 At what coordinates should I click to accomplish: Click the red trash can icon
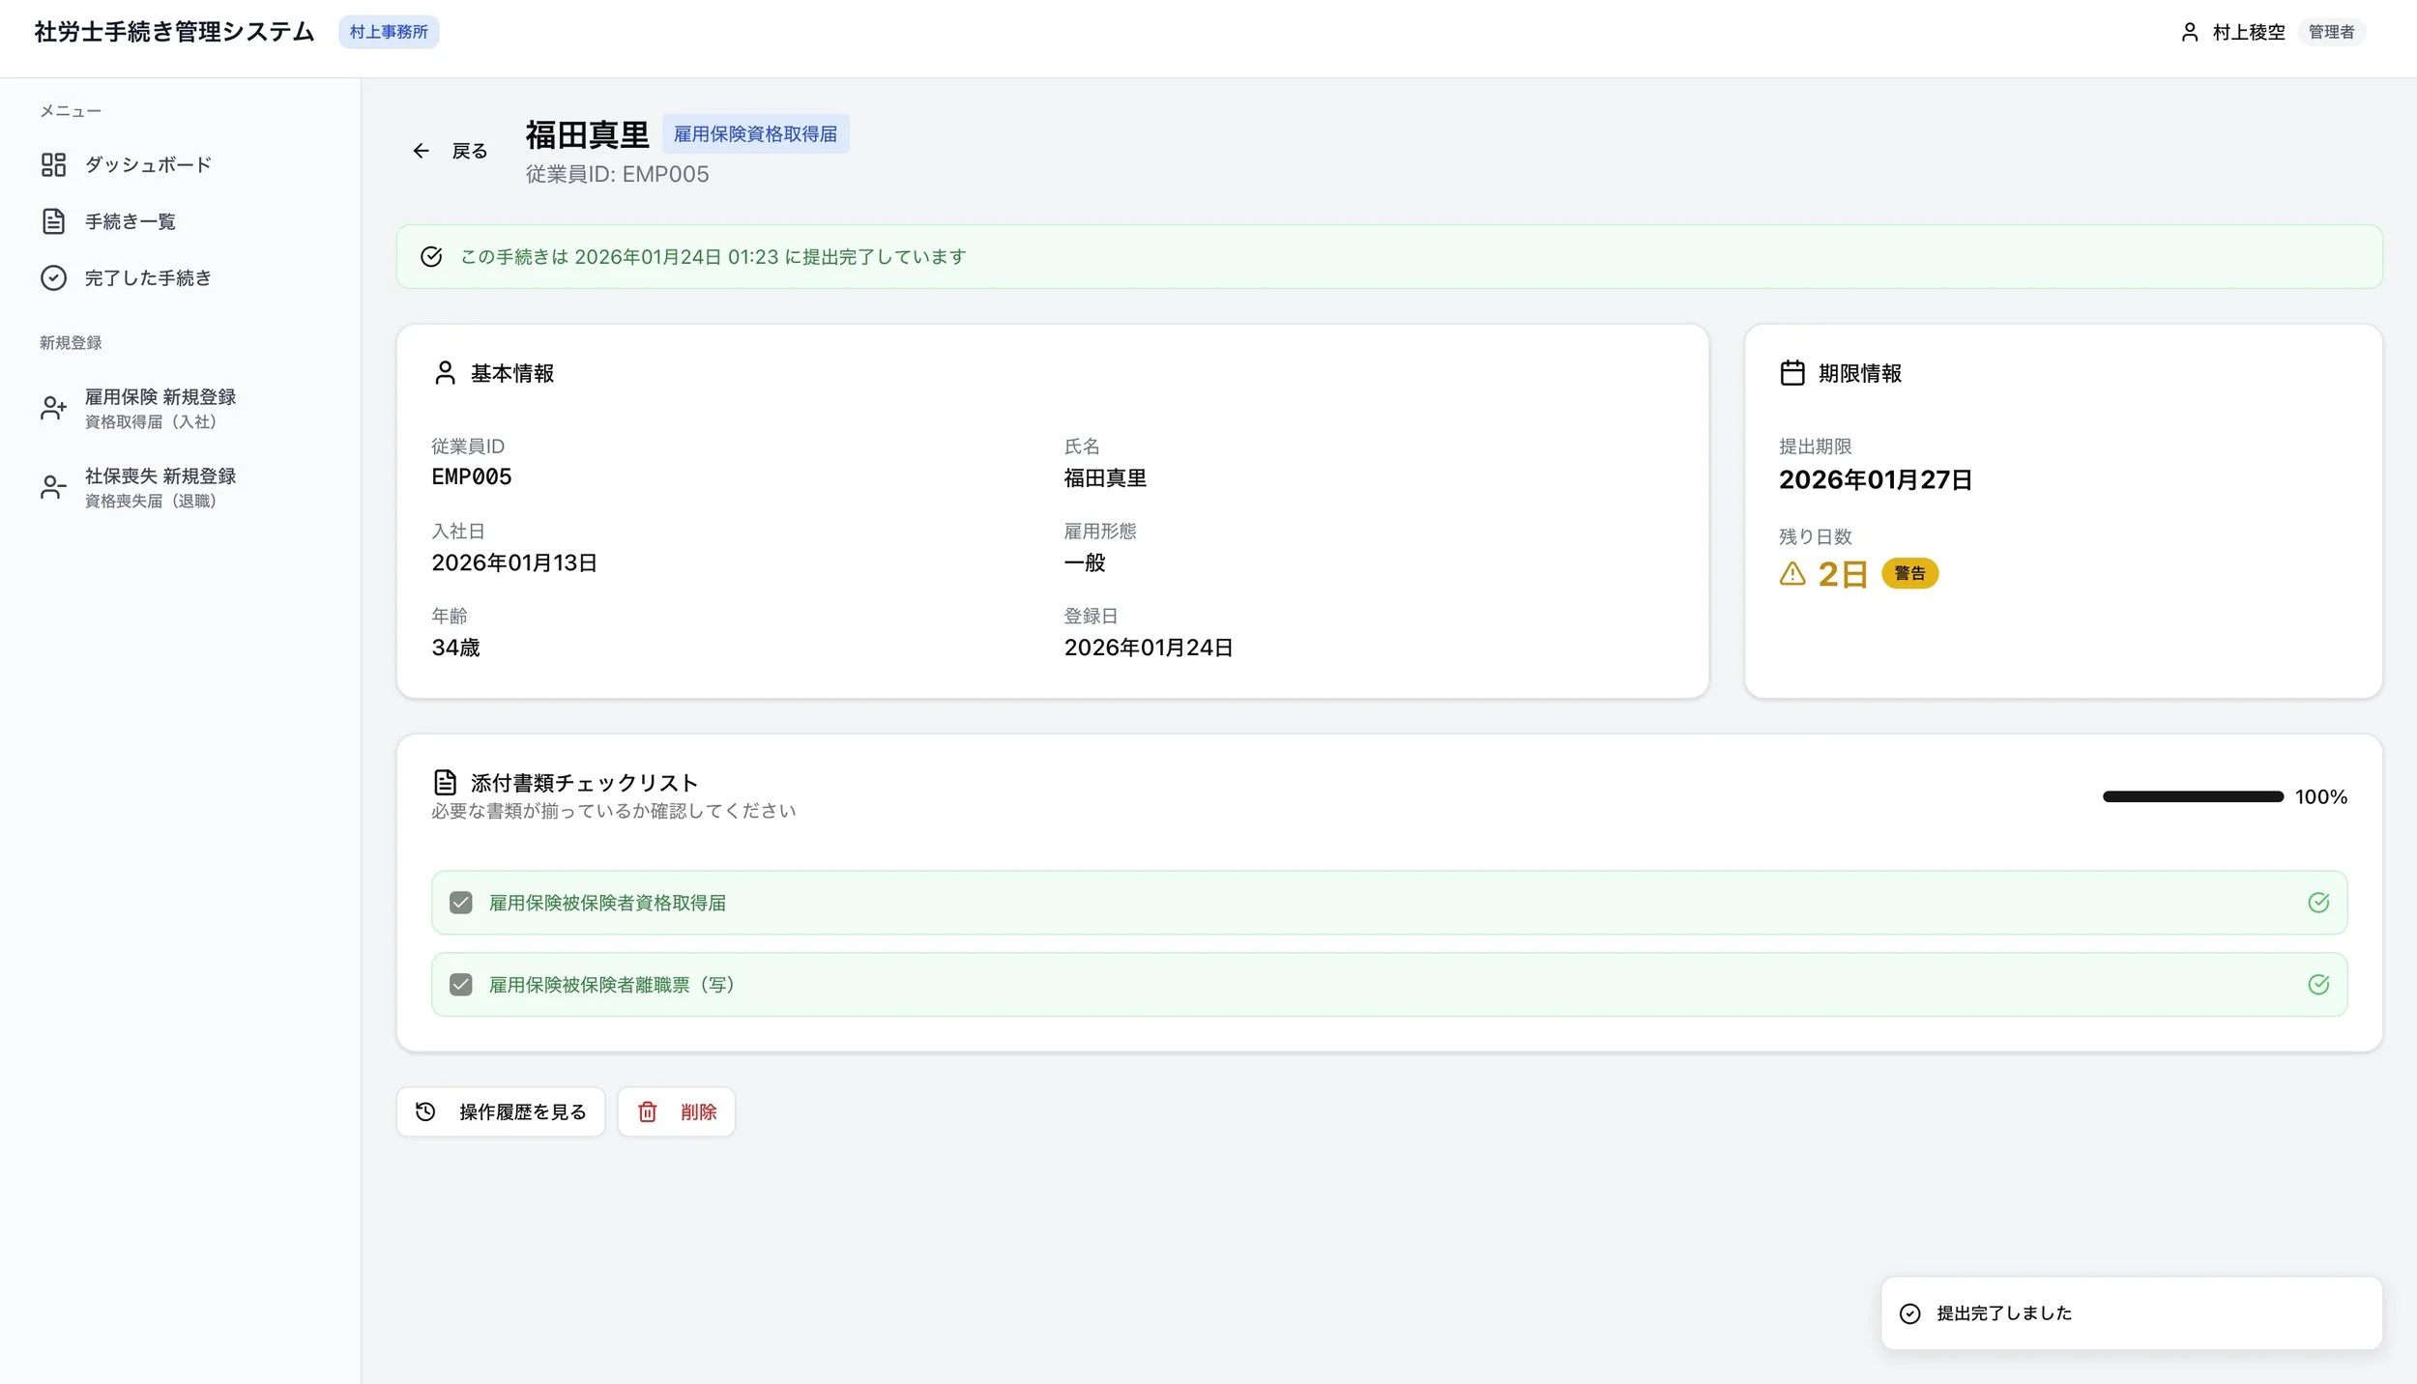pos(647,1112)
